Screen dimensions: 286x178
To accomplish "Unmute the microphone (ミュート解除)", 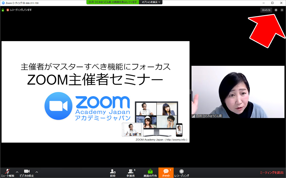I will click(7, 172).
